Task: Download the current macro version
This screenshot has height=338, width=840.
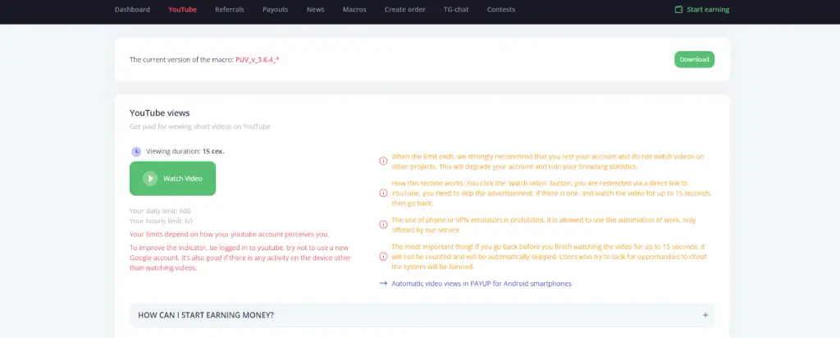Action: pos(694,59)
